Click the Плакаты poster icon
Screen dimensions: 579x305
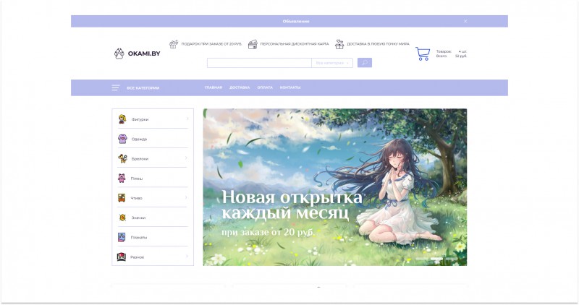point(122,237)
